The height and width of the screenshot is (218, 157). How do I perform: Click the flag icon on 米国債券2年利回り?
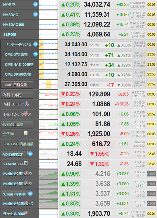[x=26, y=172]
